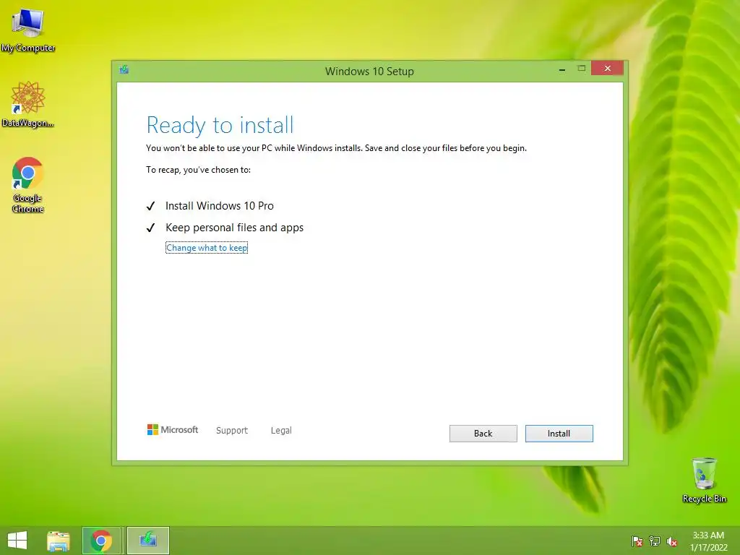Click the checkmark beside Install Windows 10 Pro

[150, 206]
